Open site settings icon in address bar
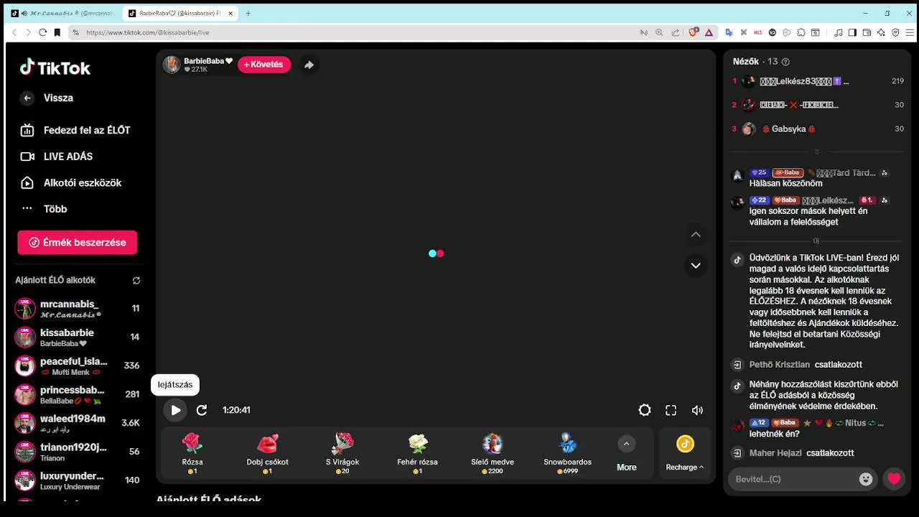 coord(76,32)
